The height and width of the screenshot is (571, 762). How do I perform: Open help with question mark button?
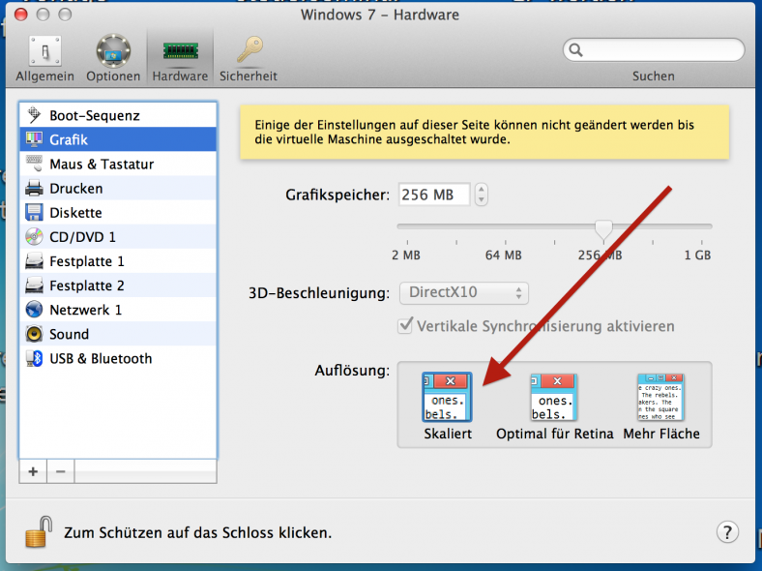[x=727, y=532]
